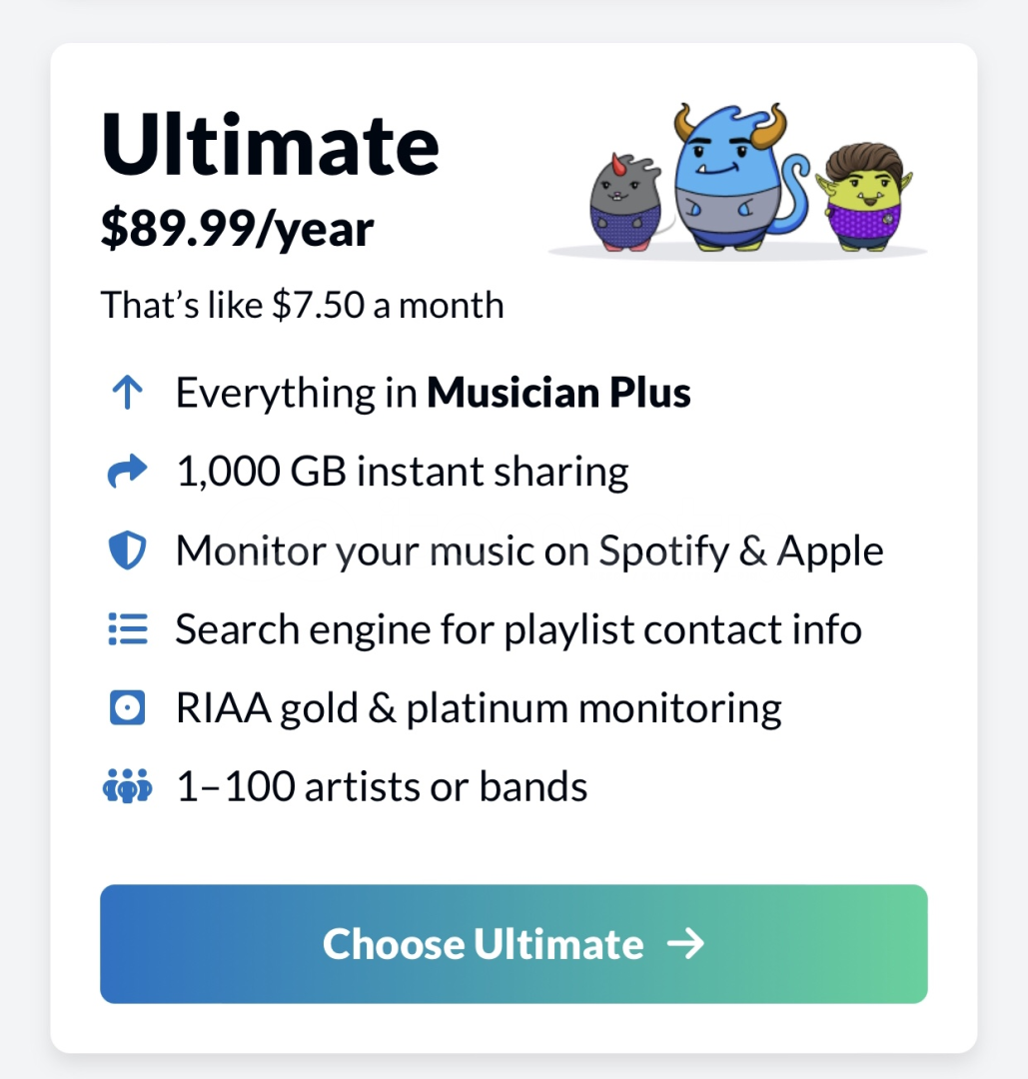Choose the Ultimate plan

pyautogui.click(x=514, y=943)
